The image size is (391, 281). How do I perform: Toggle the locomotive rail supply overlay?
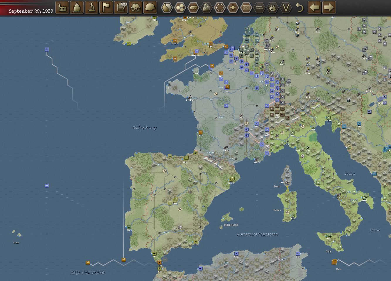193,8
